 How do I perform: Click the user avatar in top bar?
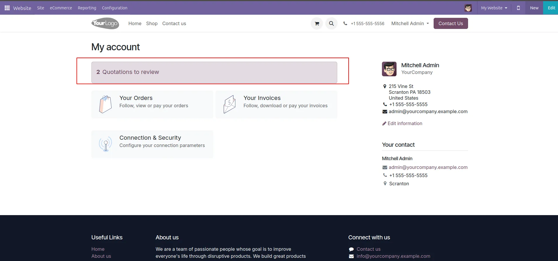(468, 8)
